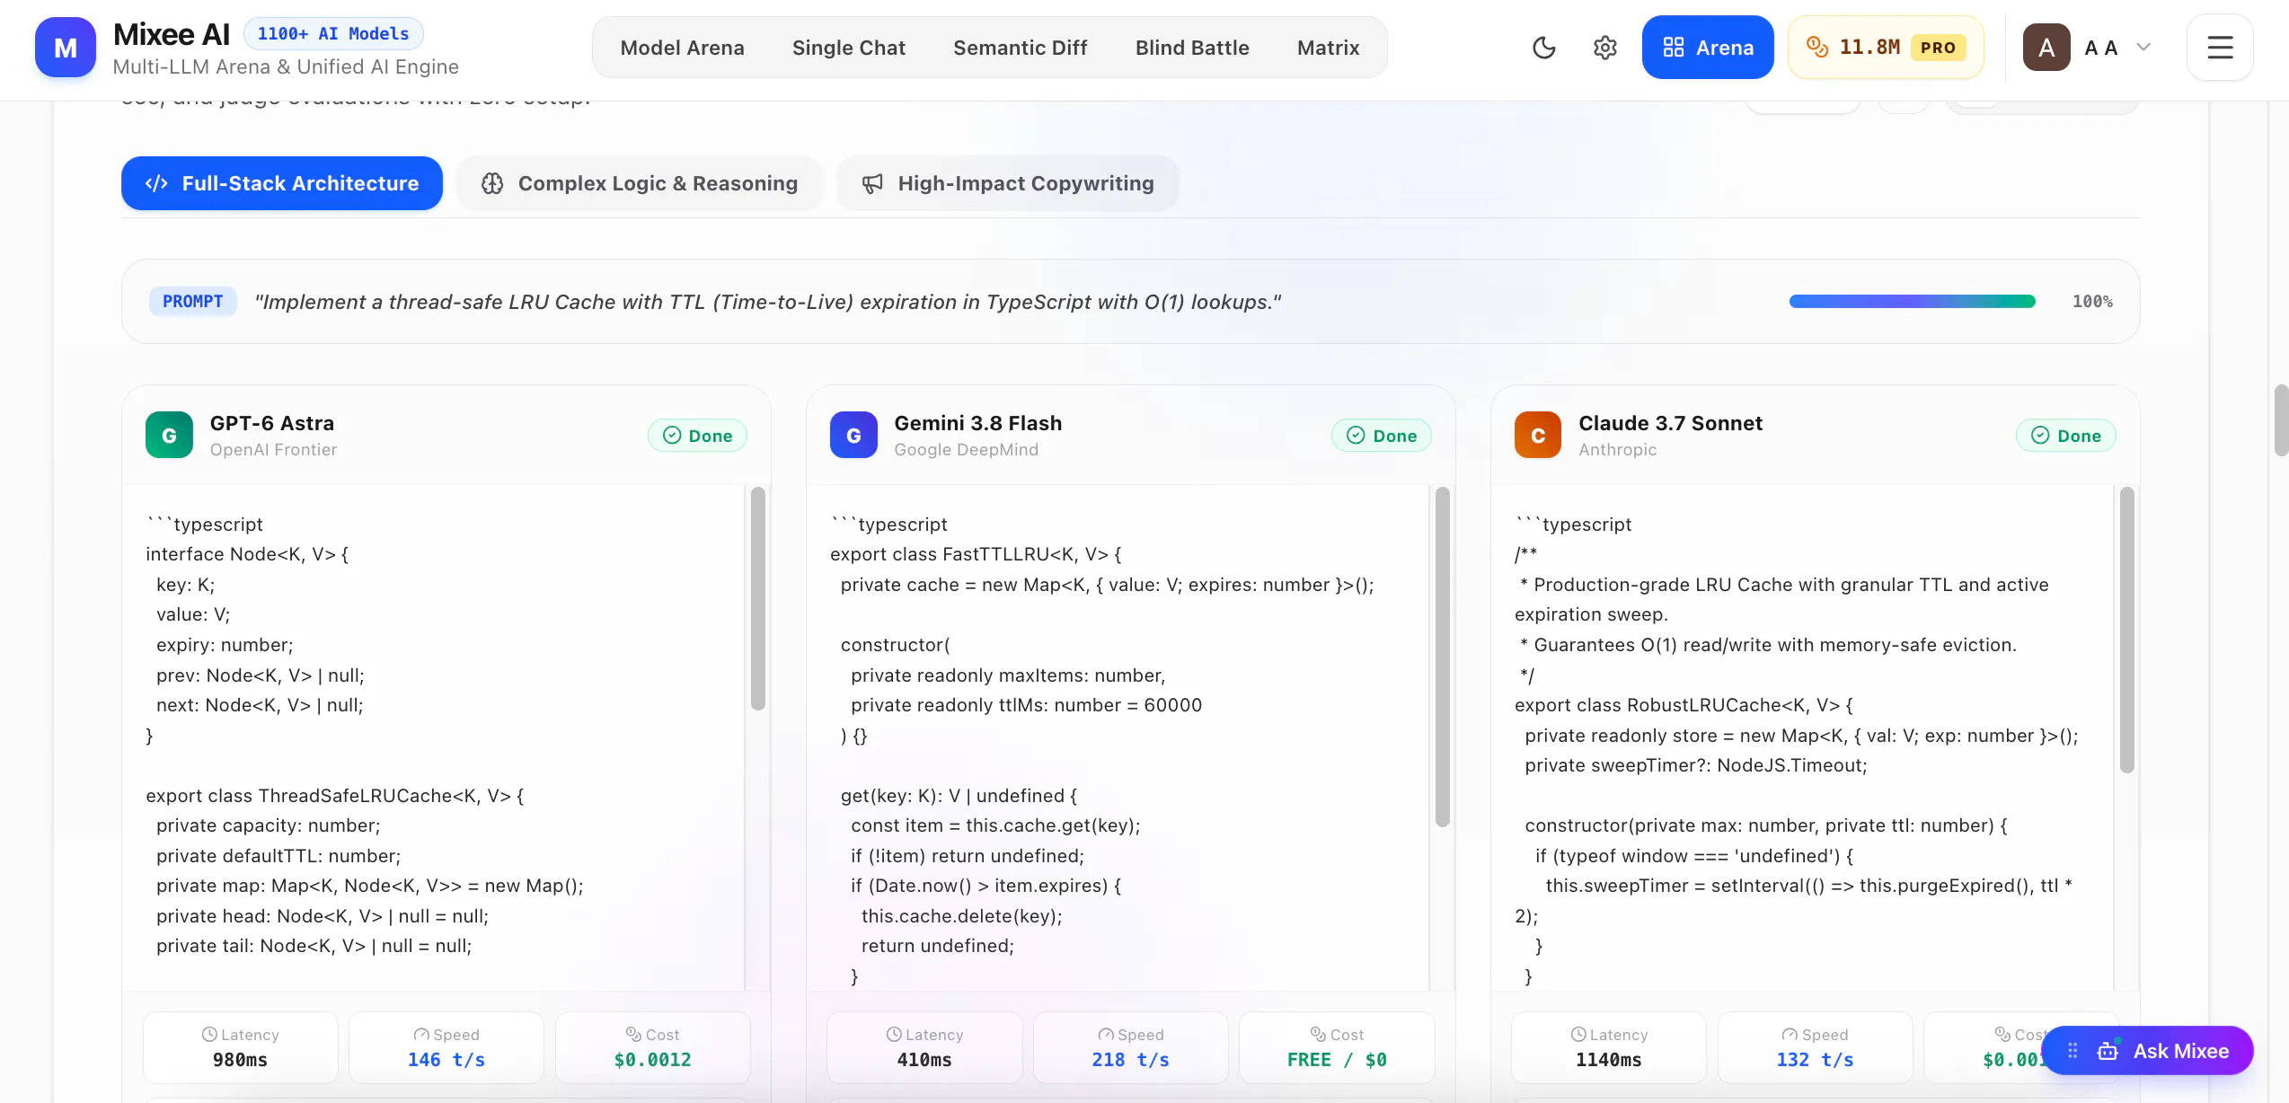This screenshot has width=2289, height=1103.
Task: Click GPT-6 Astra speed 146 t/s
Action: [446, 1047]
